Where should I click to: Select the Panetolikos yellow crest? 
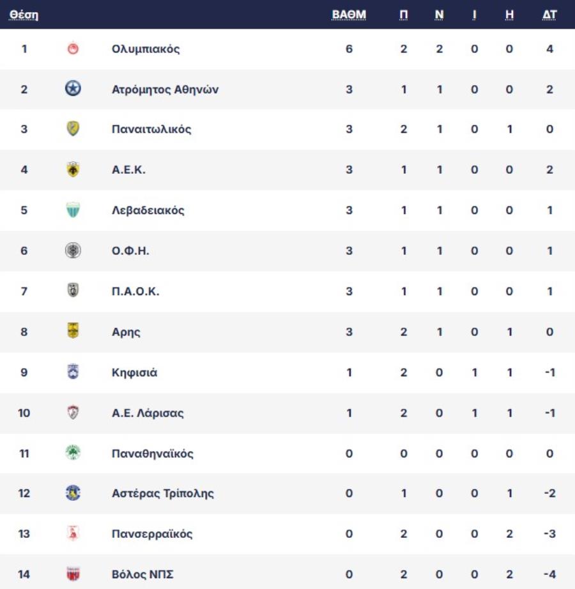tap(73, 129)
